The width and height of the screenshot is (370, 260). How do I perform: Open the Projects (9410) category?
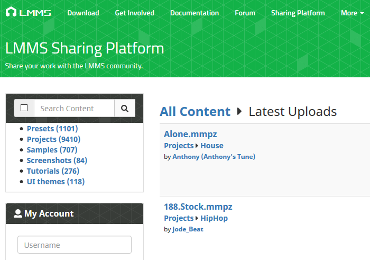tap(53, 139)
